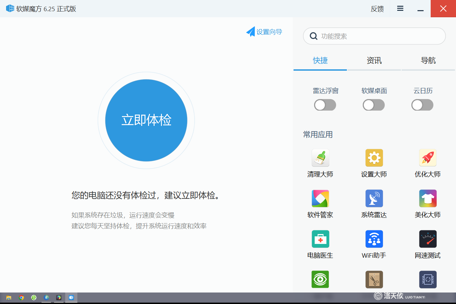Open blue globe icon in taskbar
The width and height of the screenshot is (456, 304).
(x=46, y=298)
